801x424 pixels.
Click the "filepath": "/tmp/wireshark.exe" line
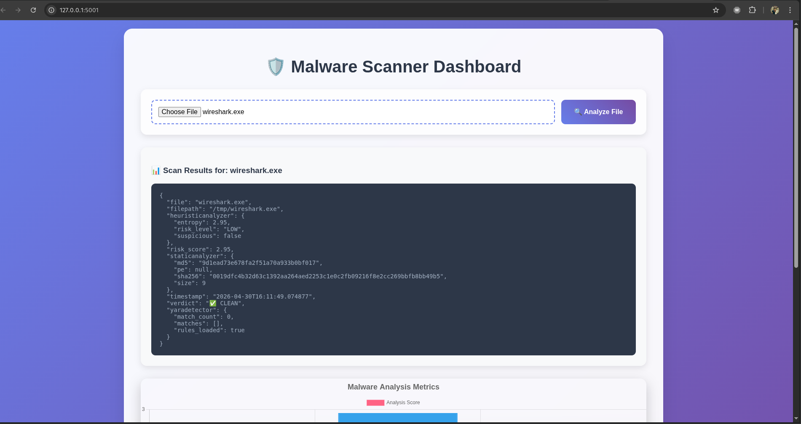225,209
